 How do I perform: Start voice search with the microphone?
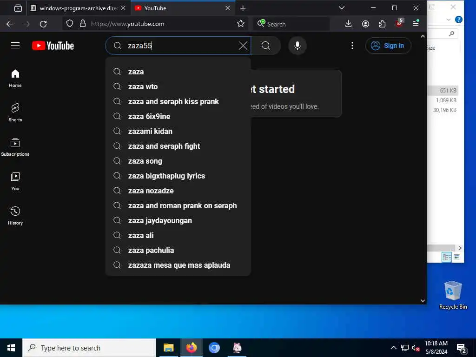(x=297, y=46)
